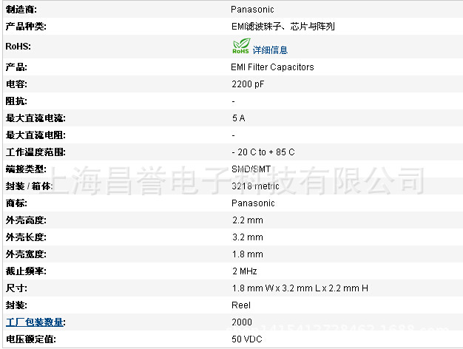
Task: Click the 商标 row label
Action: point(16,203)
